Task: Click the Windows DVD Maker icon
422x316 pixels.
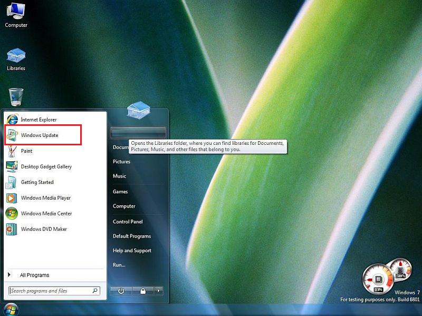Action: (12, 229)
